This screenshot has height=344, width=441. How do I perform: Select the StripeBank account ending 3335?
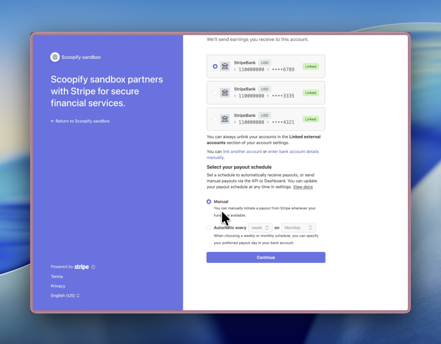click(x=215, y=93)
